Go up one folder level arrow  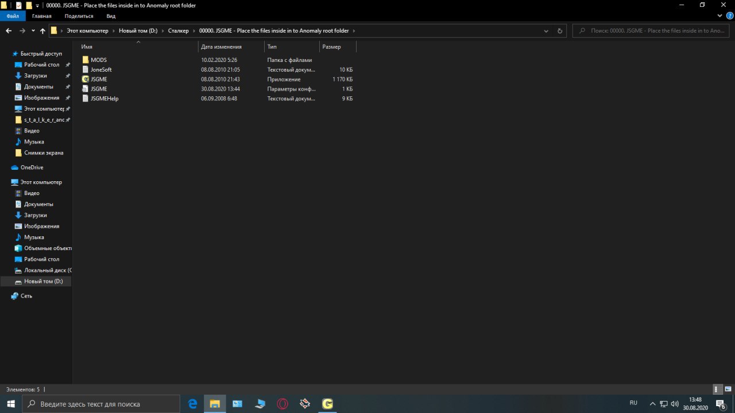42,31
